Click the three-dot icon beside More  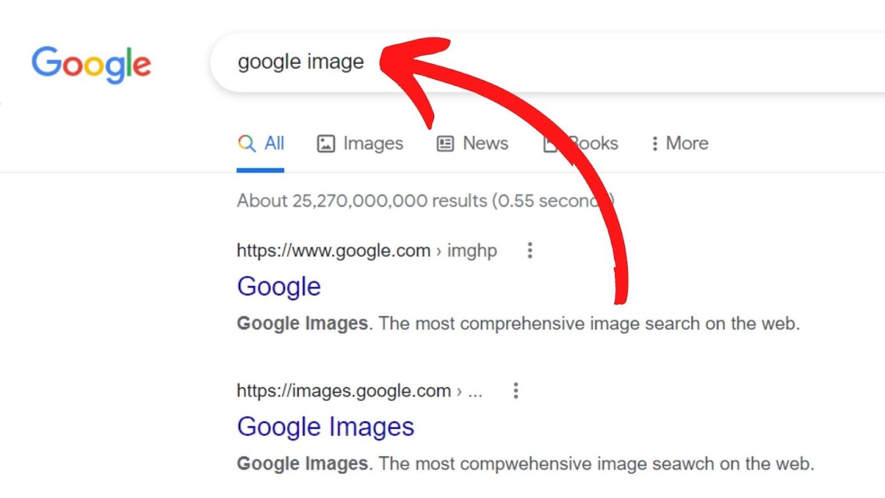[654, 143]
